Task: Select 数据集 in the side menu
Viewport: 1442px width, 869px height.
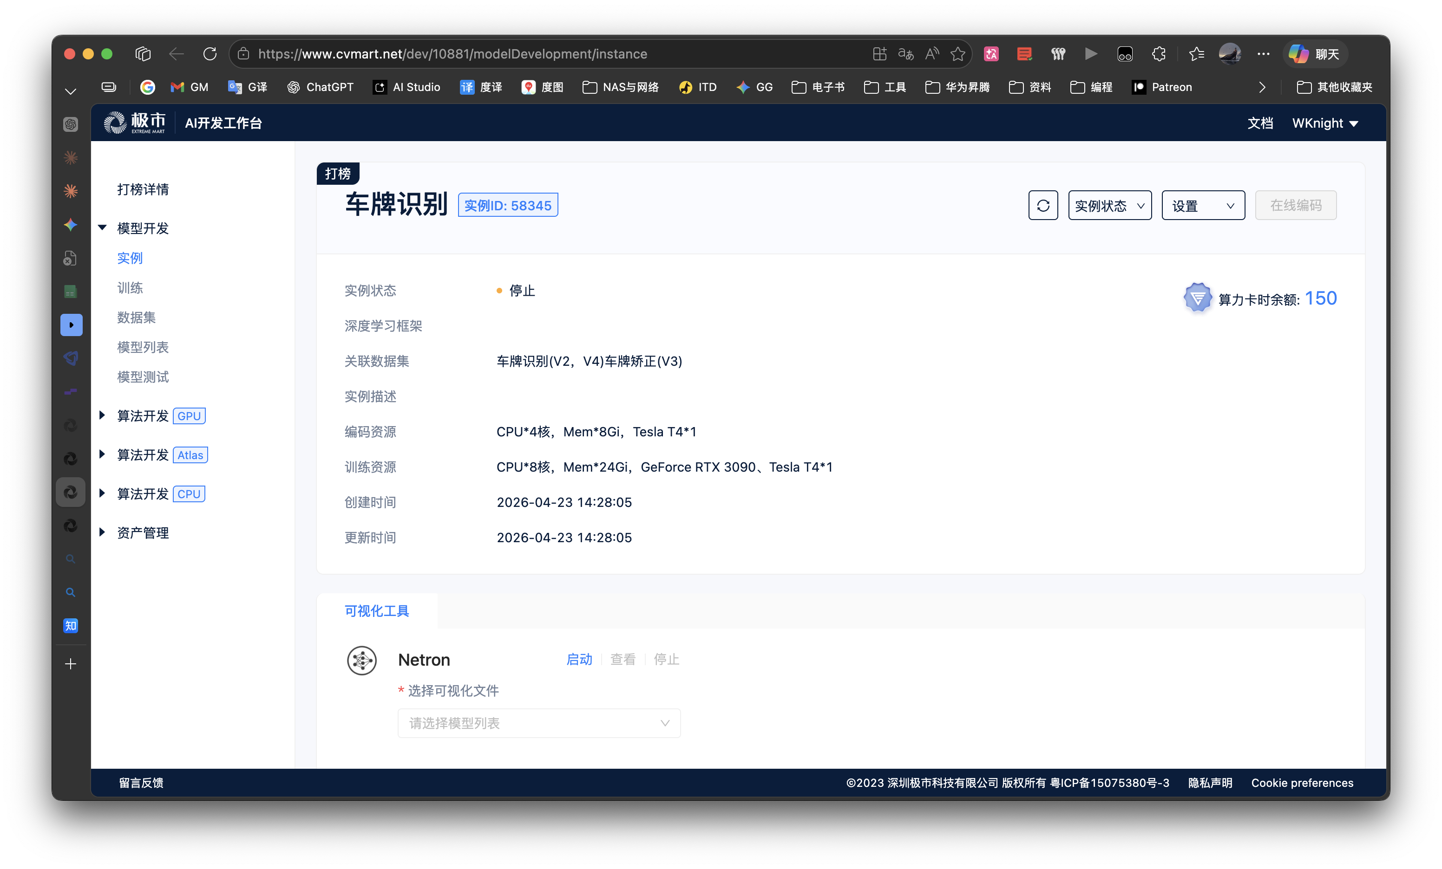Action: 137,318
